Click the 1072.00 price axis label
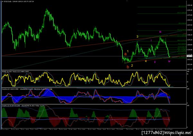Image resolution: width=193 pixels, height=136 pixels. pos(189,64)
